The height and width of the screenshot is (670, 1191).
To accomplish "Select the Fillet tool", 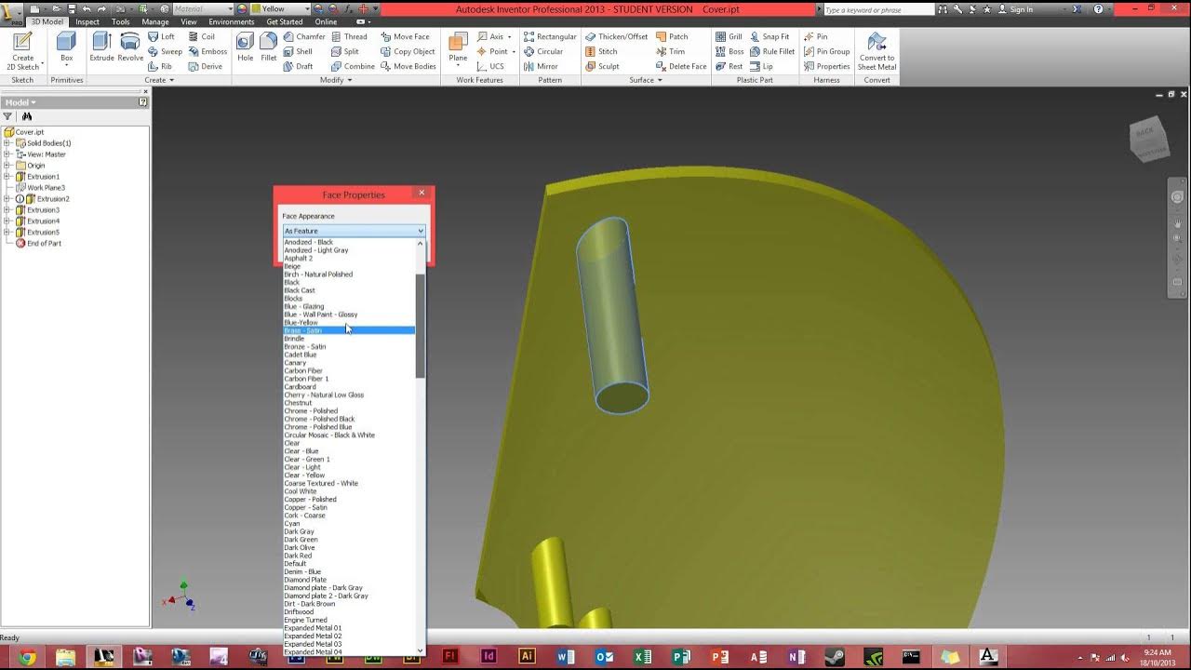I will tap(268, 47).
